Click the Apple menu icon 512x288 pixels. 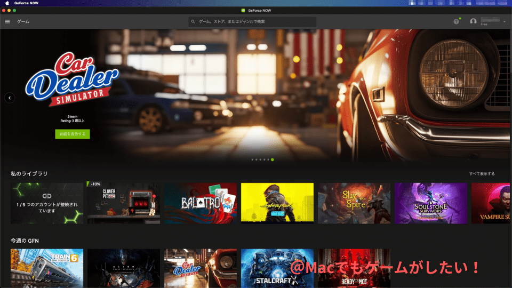[7, 3]
